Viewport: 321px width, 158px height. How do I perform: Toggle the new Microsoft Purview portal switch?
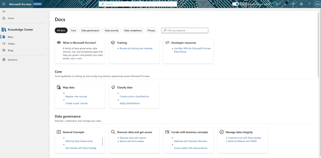tap(236, 4)
